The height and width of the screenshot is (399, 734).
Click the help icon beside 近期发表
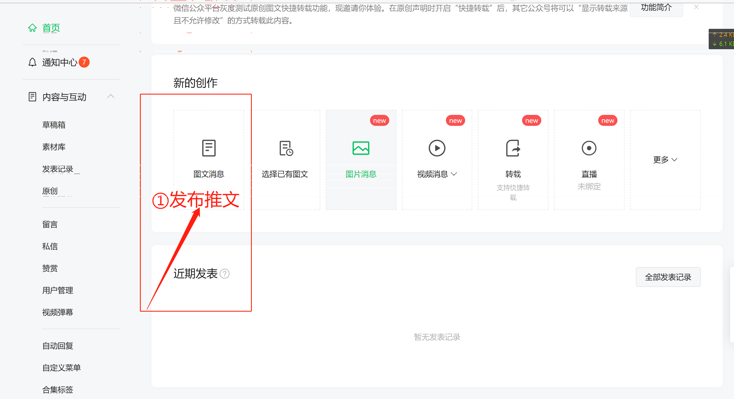pyautogui.click(x=225, y=274)
